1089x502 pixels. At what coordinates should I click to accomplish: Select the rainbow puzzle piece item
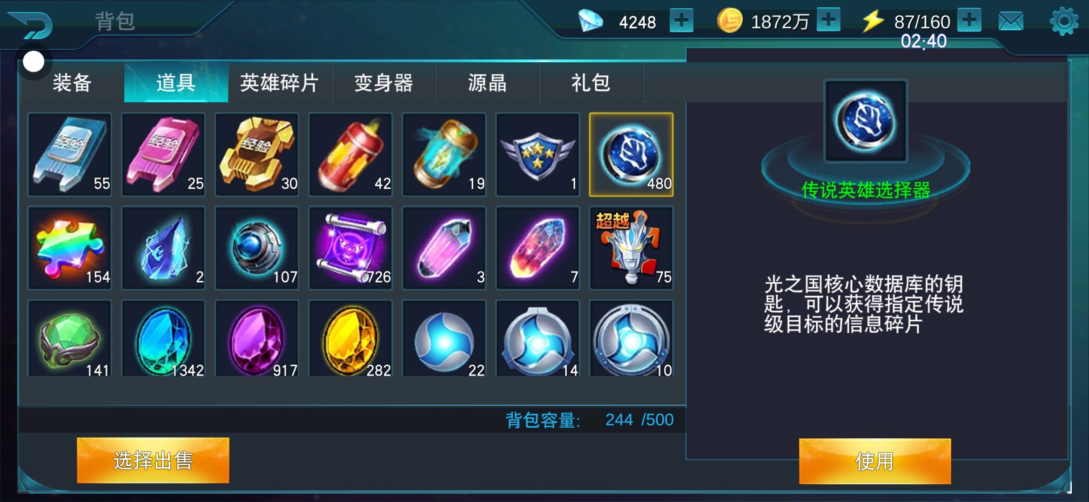[70, 248]
